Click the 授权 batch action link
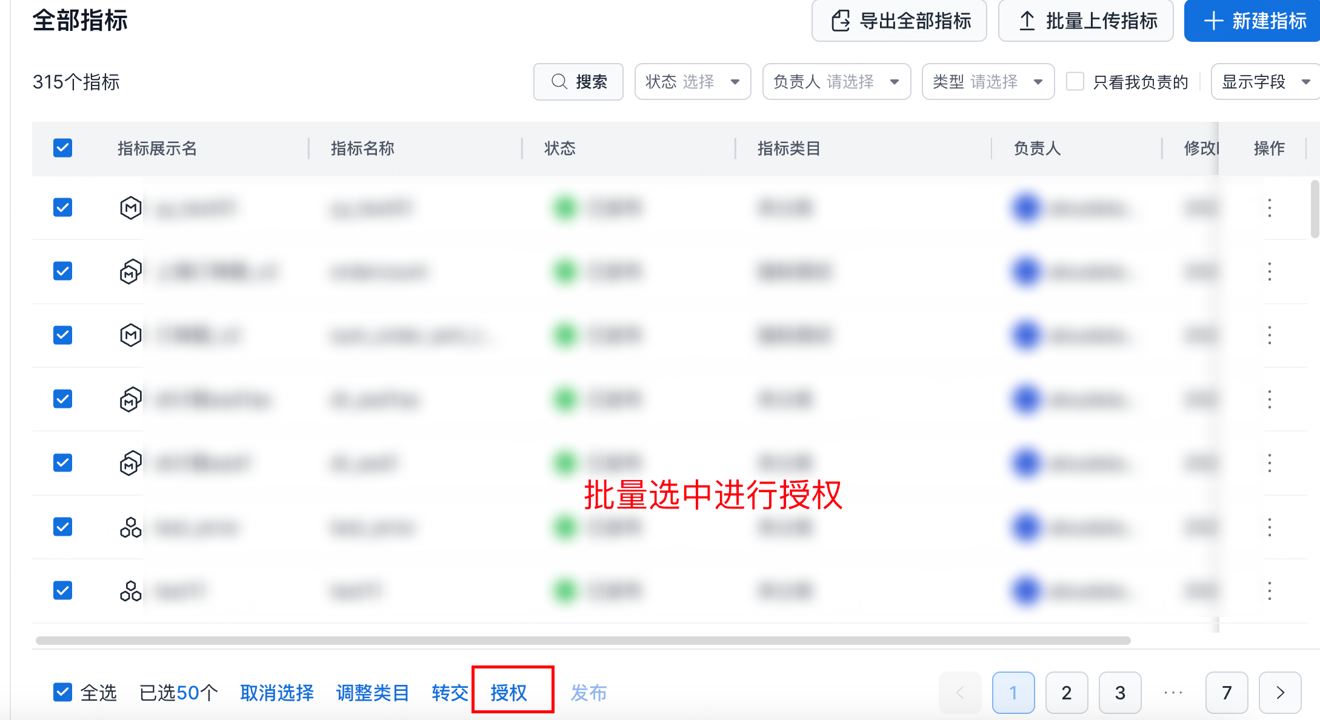The height and width of the screenshot is (720, 1320). [x=508, y=692]
